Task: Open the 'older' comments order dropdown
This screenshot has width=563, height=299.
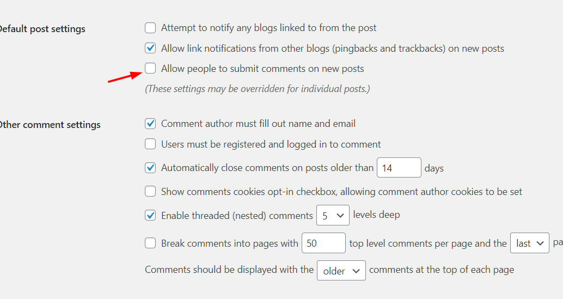Action: (341, 270)
